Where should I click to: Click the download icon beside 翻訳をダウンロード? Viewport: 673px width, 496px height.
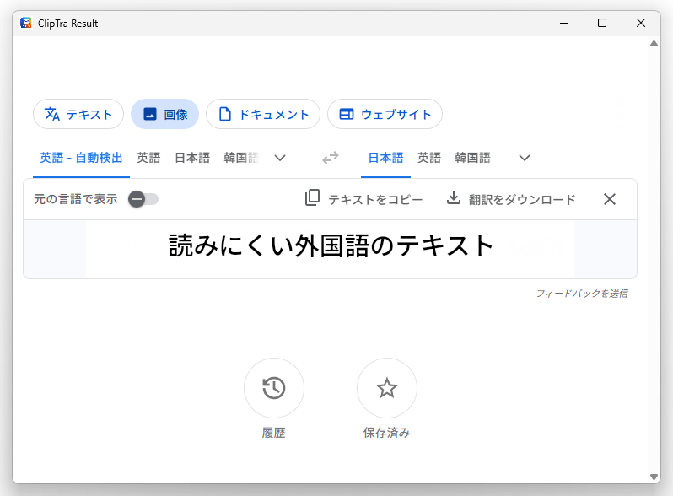[x=454, y=198]
